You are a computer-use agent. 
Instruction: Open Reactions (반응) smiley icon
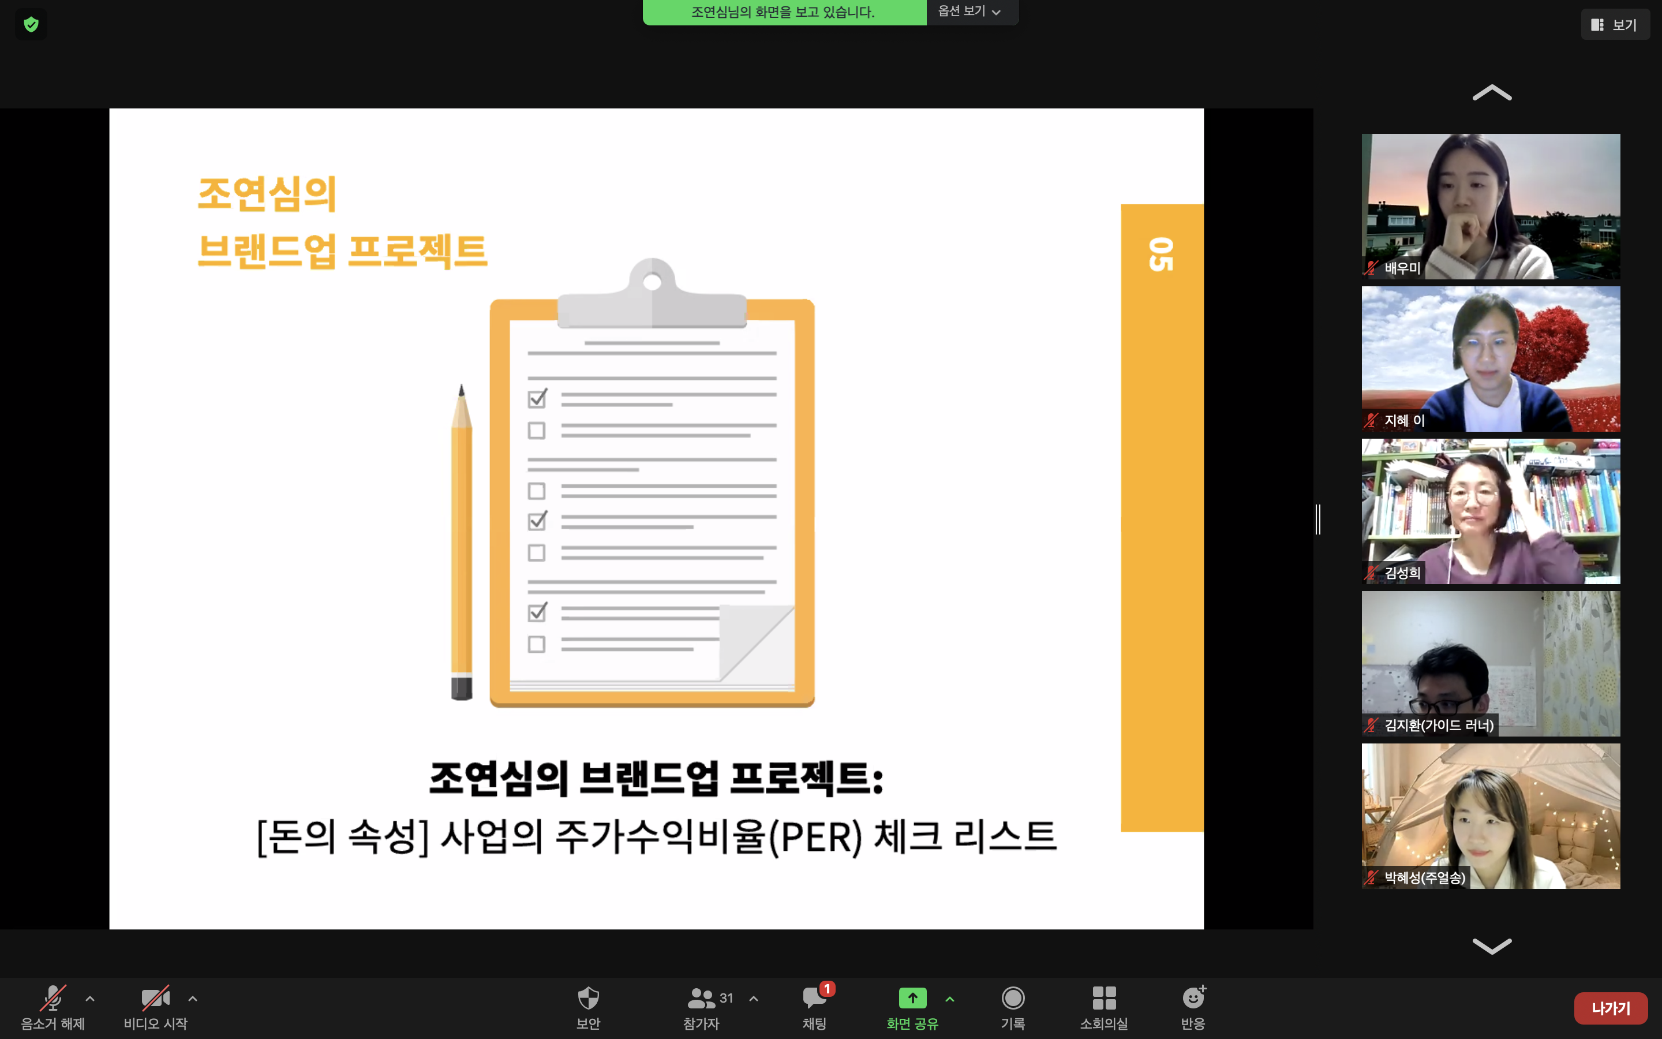coord(1193,998)
